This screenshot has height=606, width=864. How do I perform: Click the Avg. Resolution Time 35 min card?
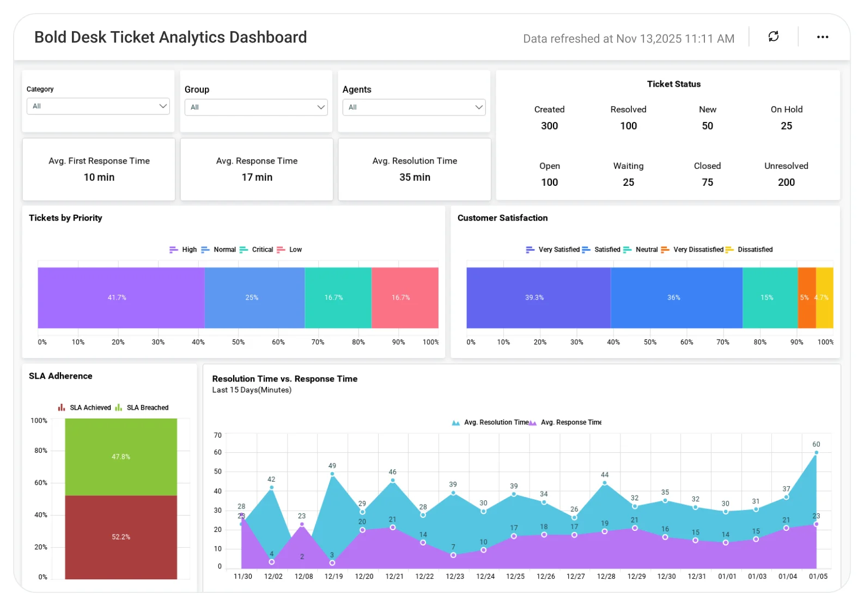415,169
